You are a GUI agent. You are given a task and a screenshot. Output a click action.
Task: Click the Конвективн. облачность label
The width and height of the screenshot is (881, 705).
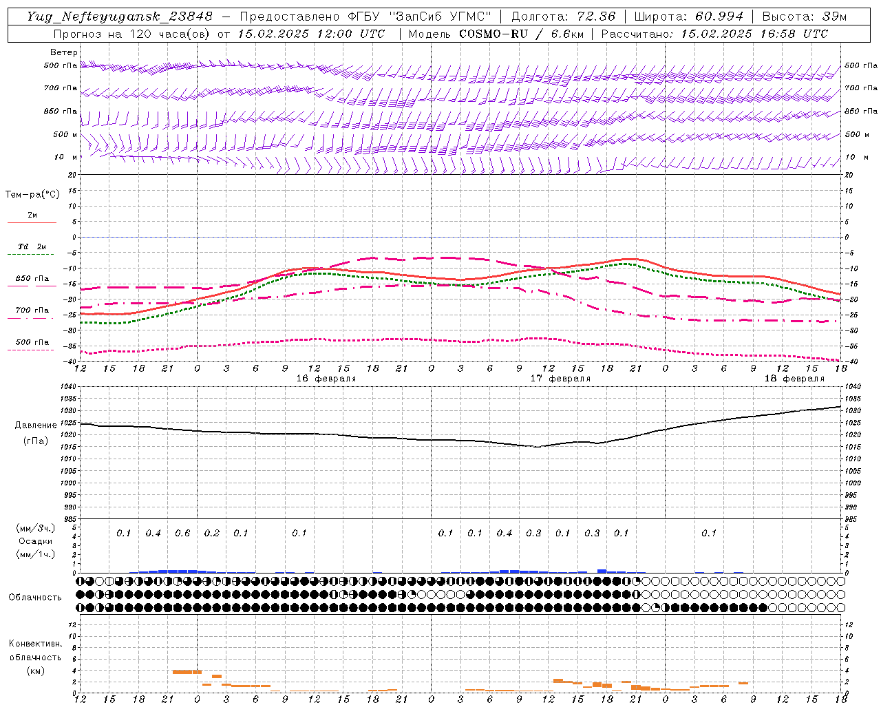(35, 650)
